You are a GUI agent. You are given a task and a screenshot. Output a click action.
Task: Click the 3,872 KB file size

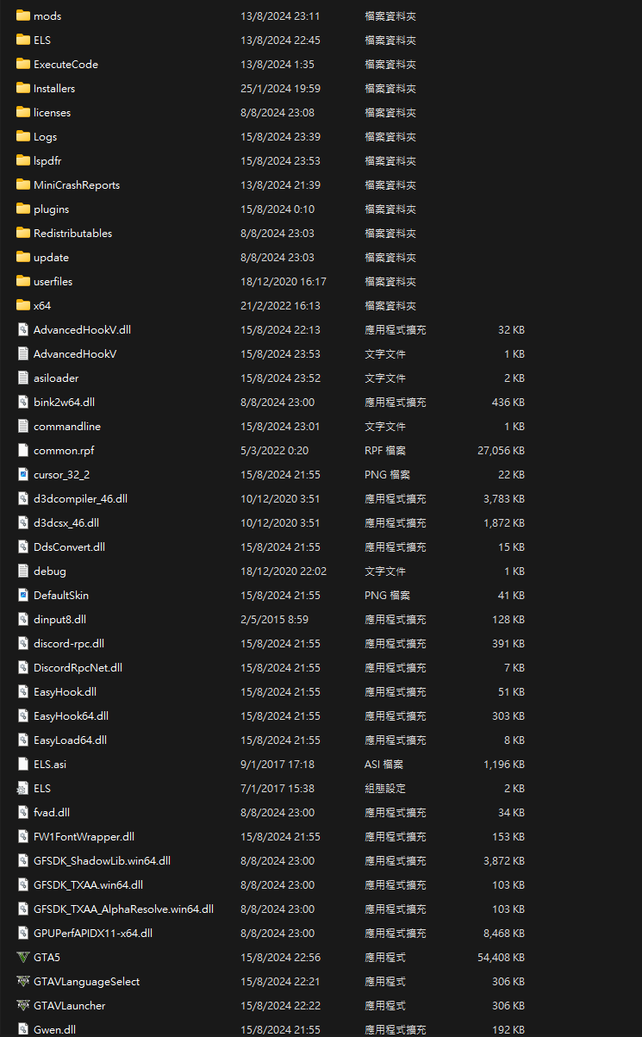tap(504, 860)
